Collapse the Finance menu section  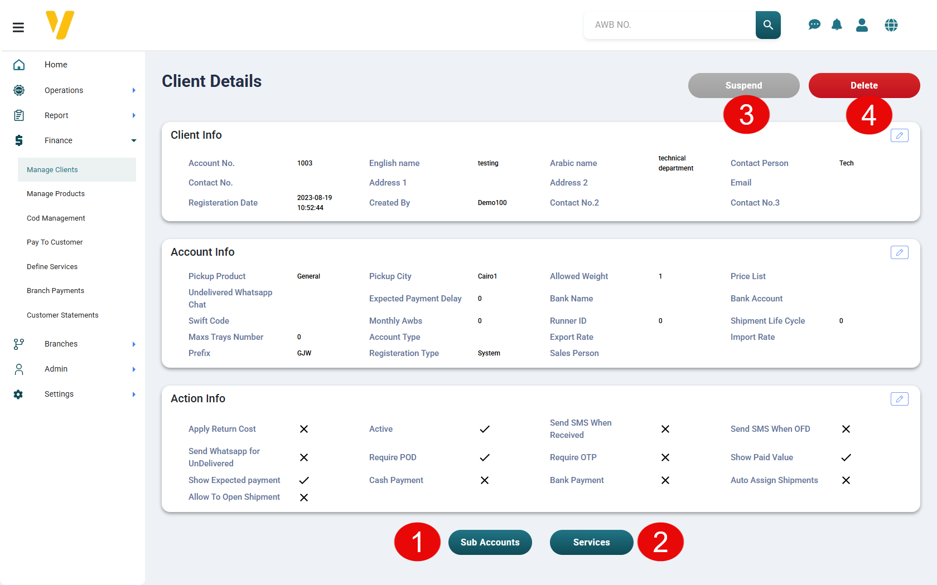tap(134, 140)
